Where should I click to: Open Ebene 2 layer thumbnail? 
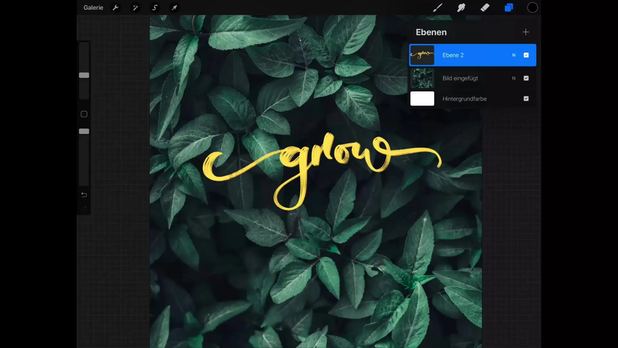422,55
